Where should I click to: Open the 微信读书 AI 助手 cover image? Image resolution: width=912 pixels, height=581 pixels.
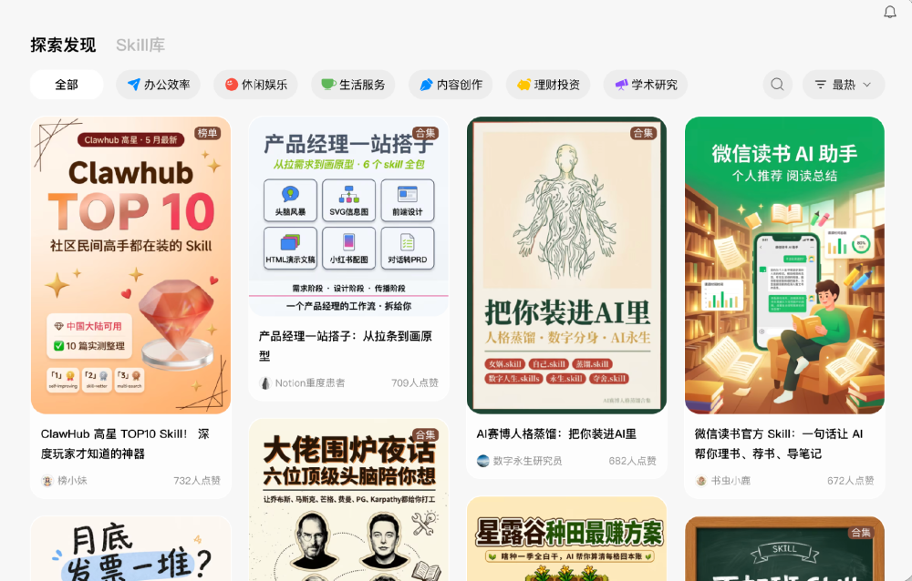[784, 266]
